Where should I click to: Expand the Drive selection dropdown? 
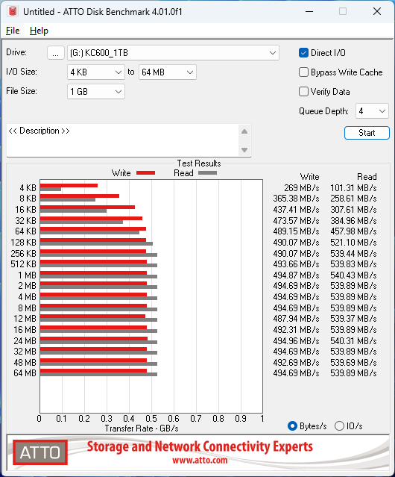click(x=173, y=53)
